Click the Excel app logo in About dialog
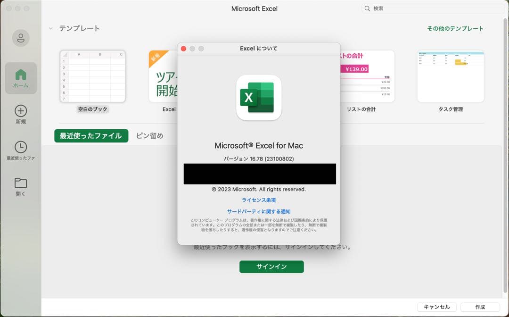The width and height of the screenshot is (509, 317). pos(259,98)
